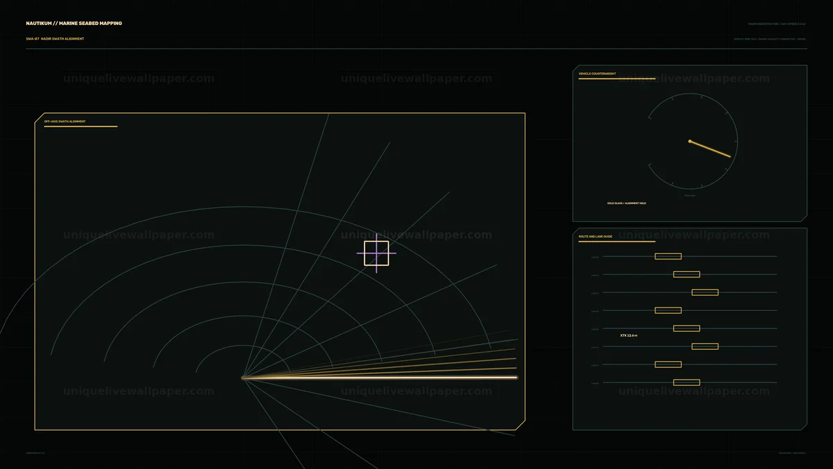Select the lane marker directly above XTK 12.4 m
The image size is (833, 469).
(x=687, y=328)
